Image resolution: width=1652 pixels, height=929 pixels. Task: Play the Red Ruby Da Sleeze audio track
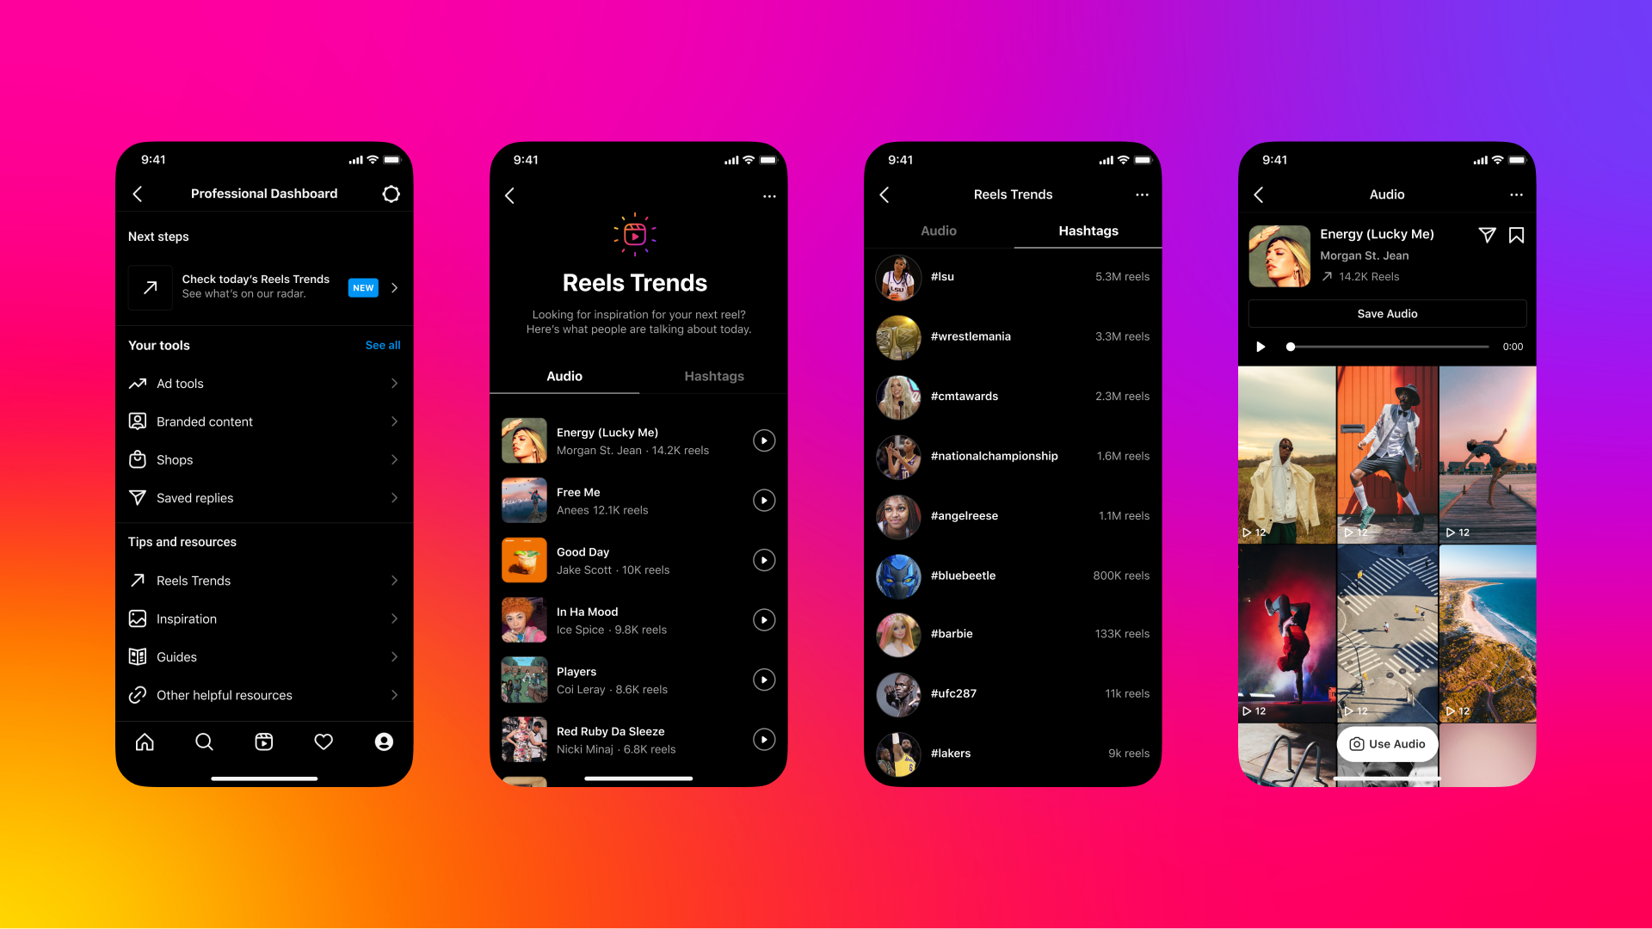coord(762,738)
